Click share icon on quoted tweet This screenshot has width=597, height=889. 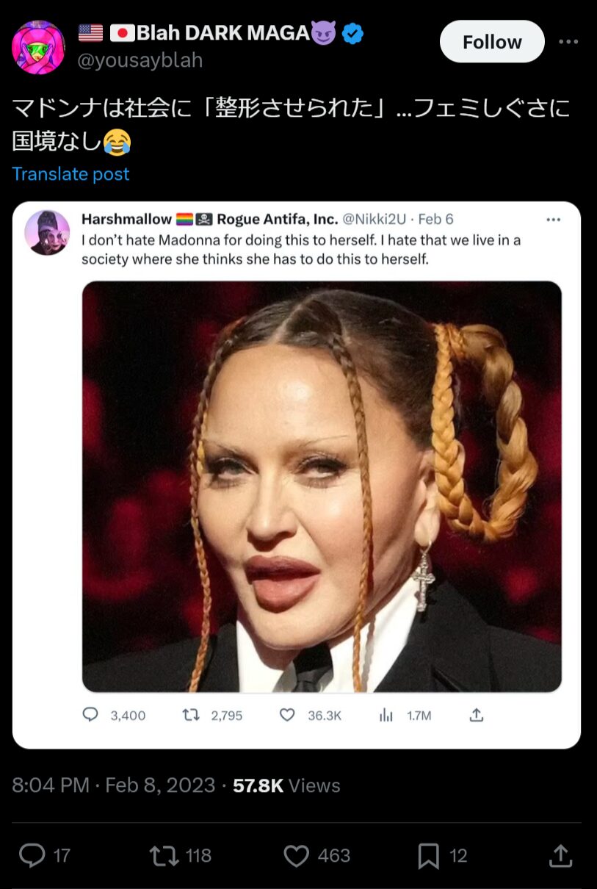coord(476,715)
